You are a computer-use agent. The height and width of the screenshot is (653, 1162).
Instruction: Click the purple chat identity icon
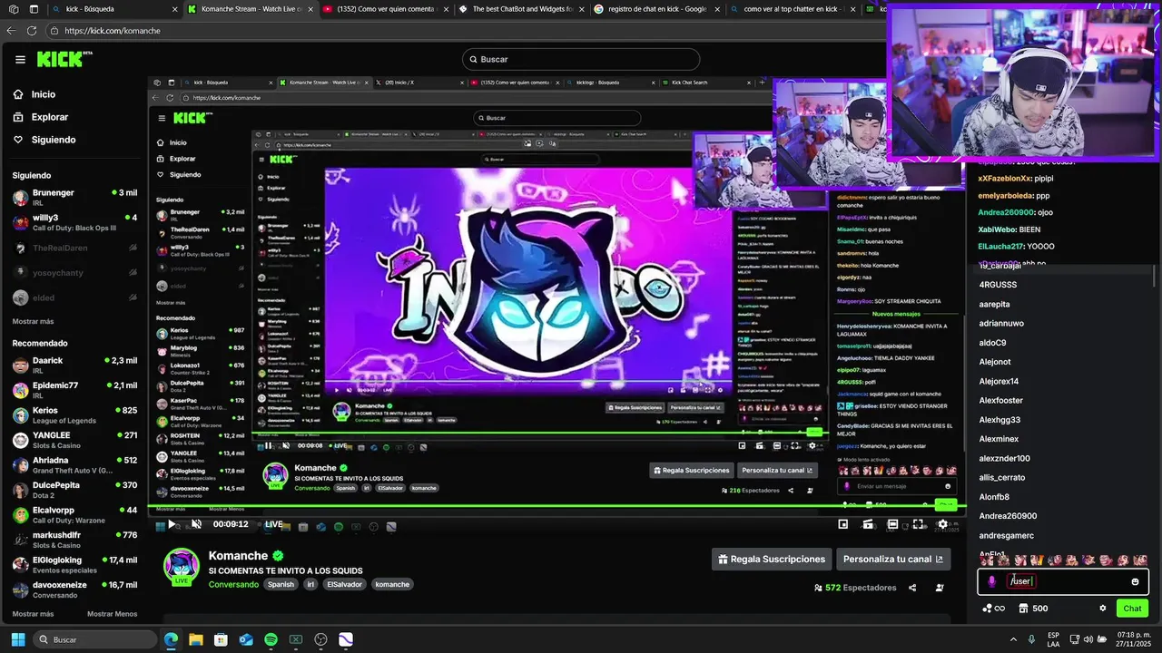tap(992, 581)
